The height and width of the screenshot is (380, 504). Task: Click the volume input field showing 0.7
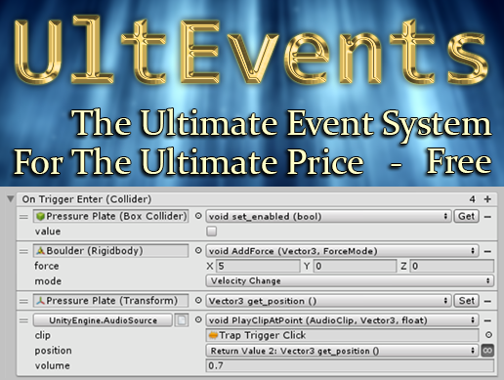(x=350, y=365)
